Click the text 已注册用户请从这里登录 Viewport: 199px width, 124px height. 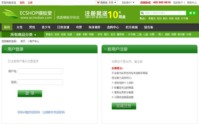[23, 61]
